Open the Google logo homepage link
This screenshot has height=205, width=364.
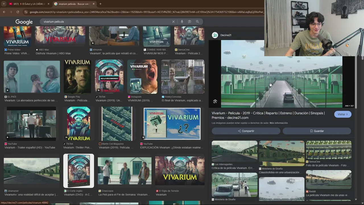(24, 22)
